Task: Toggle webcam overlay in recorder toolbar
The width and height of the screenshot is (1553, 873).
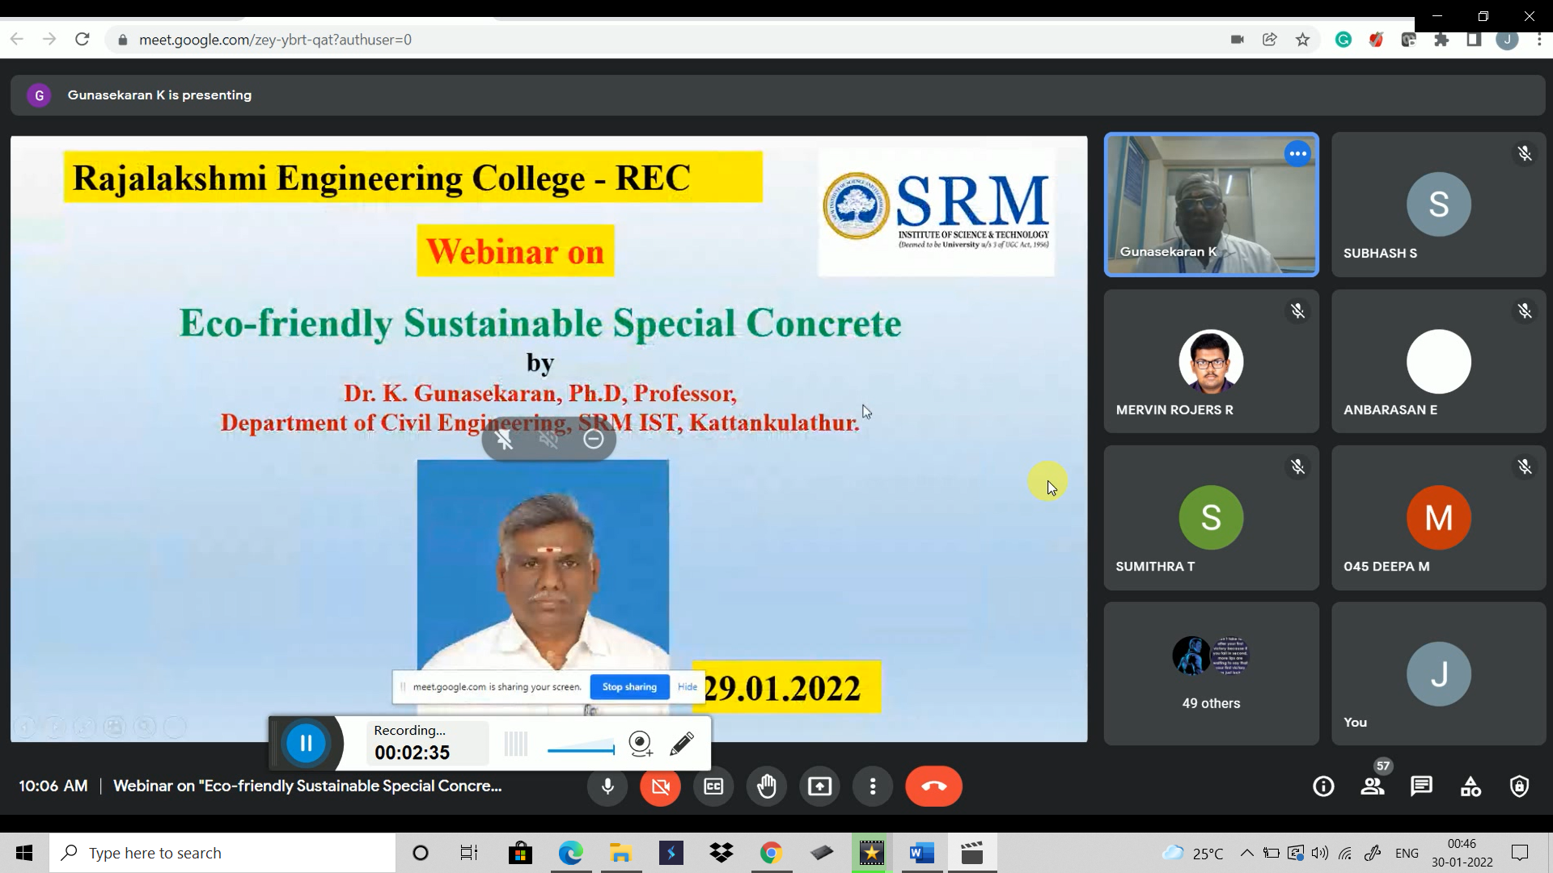Action: [x=641, y=744]
